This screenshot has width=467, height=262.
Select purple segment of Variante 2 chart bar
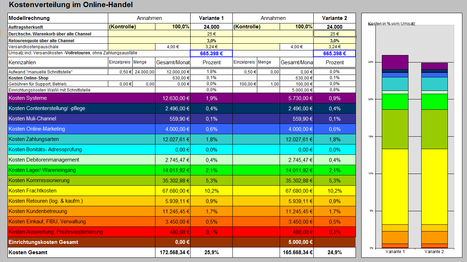point(434,66)
